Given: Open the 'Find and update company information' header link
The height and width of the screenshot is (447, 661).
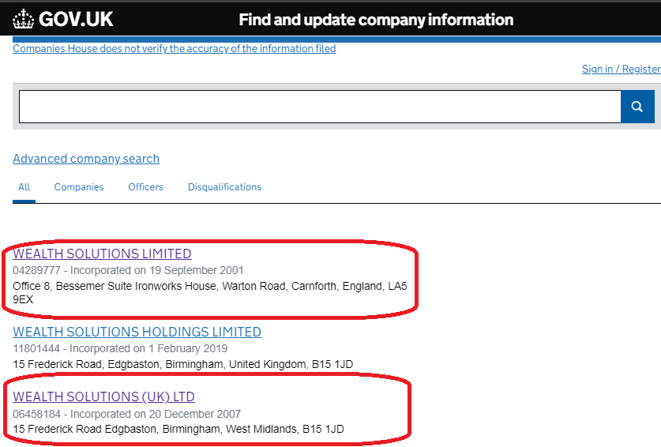Looking at the screenshot, I should (x=376, y=20).
